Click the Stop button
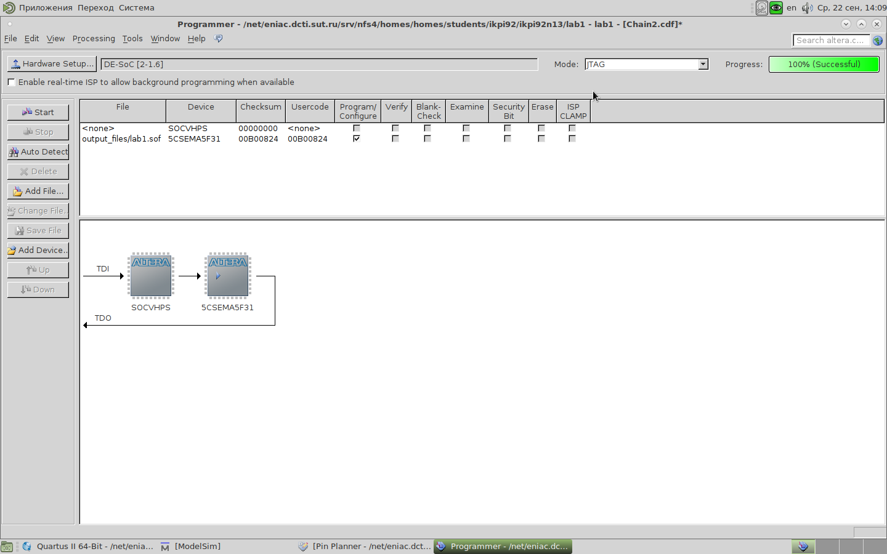 pos(38,132)
